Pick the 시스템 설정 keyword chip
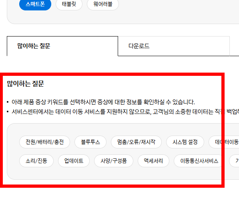Screen dimensions: 239x211 tap(185, 142)
